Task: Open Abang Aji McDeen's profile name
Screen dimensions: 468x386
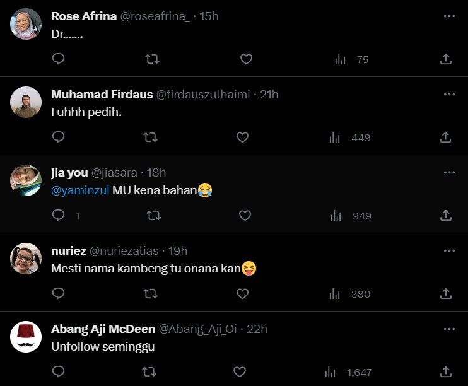Action: pyautogui.click(x=103, y=329)
